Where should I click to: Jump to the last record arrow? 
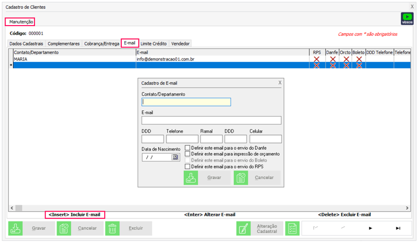pos(398,228)
